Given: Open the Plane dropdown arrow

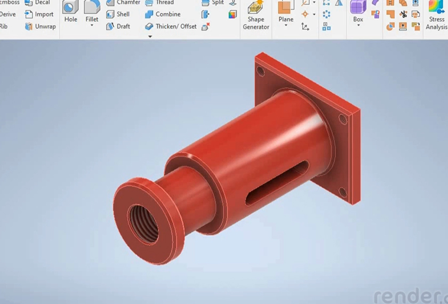Looking at the screenshot, I should pyautogui.click(x=286, y=26).
